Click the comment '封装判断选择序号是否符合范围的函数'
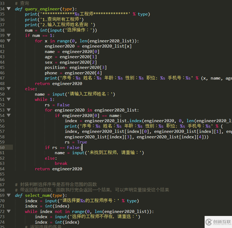 coord(58,185)
